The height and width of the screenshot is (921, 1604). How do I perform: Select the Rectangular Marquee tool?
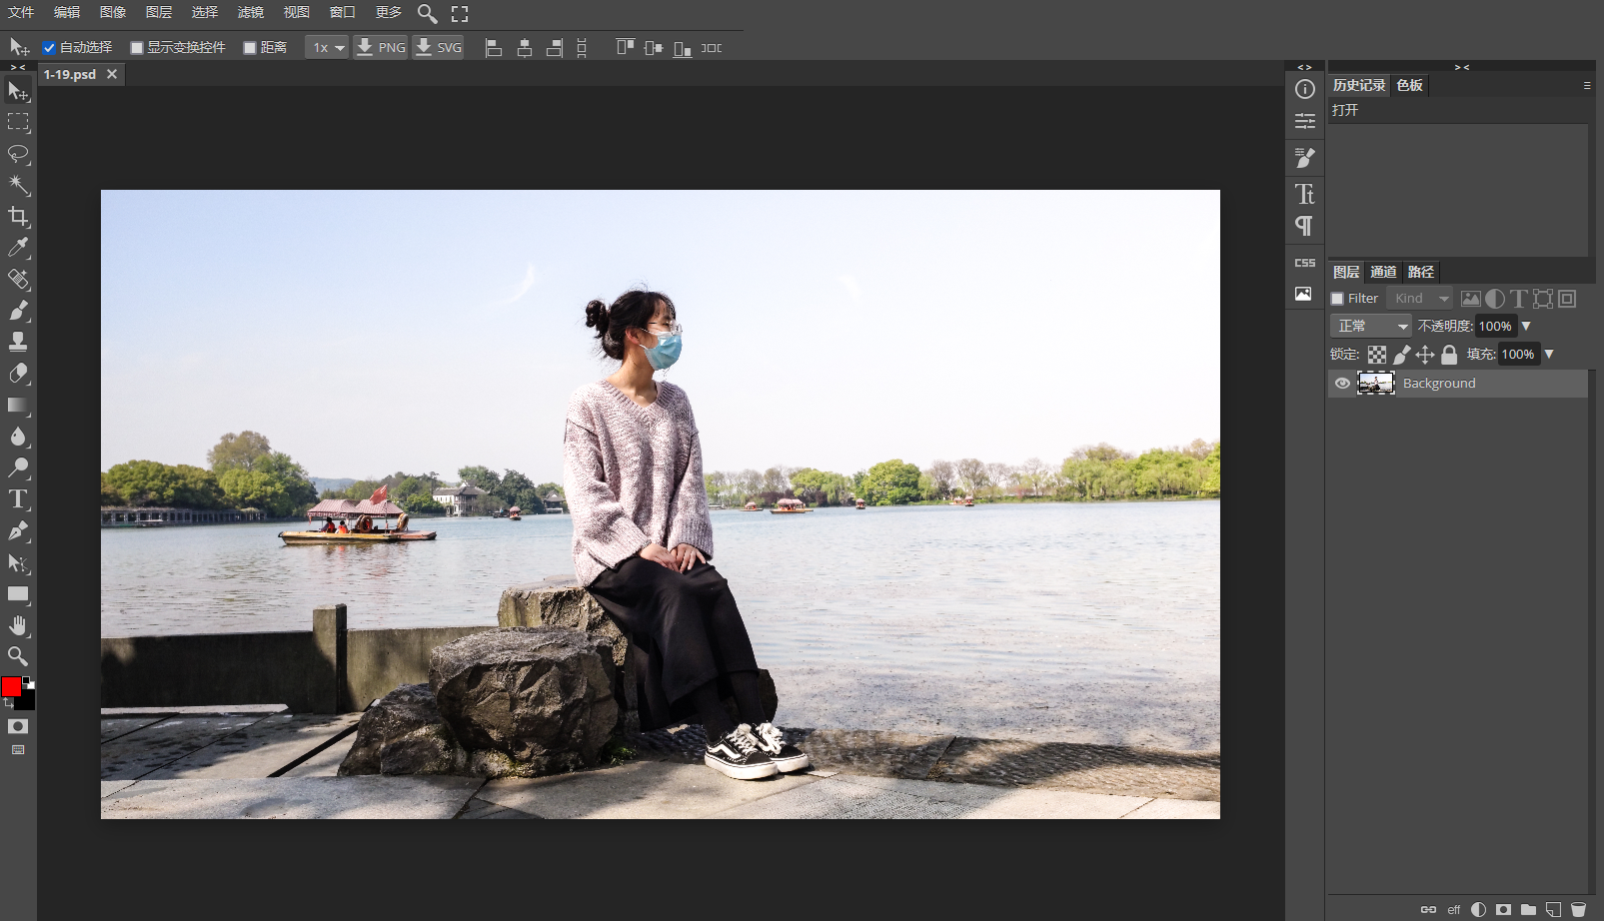pos(18,122)
